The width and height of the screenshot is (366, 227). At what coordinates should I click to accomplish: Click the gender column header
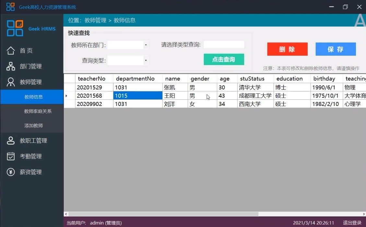click(202, 79)
